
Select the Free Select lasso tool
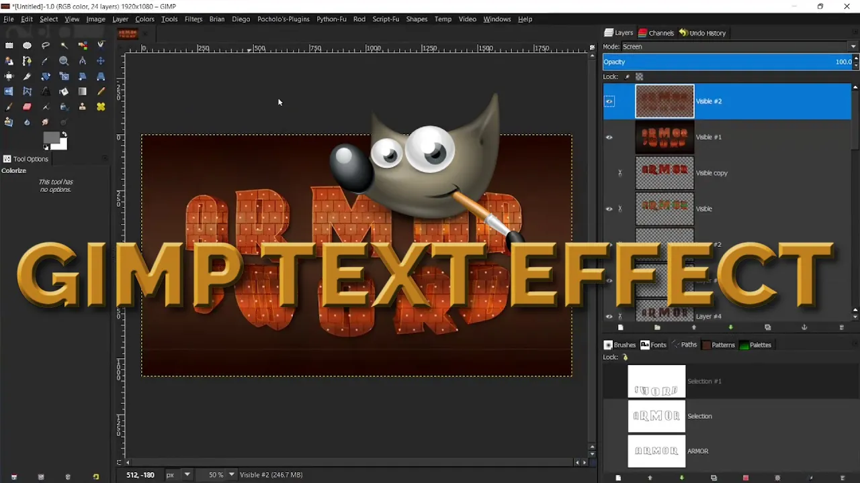(46, 45)
